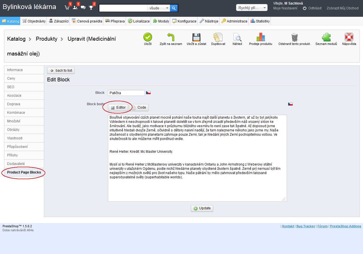Screen dimensions: 363x254
Task: Click Zpět na seznam arrow icon
Action: click(171, 37)
